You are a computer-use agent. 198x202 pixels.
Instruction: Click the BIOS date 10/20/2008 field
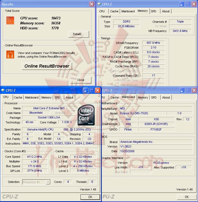click(156, 151)
